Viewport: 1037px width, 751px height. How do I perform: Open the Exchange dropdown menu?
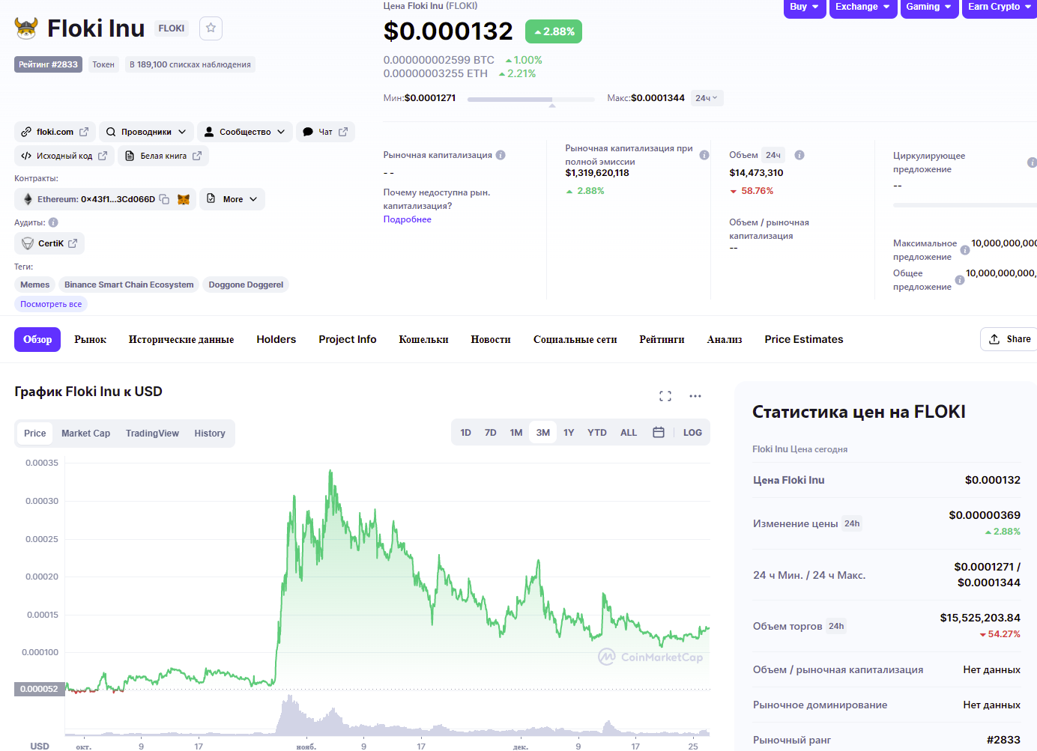(x=862, y=7)
